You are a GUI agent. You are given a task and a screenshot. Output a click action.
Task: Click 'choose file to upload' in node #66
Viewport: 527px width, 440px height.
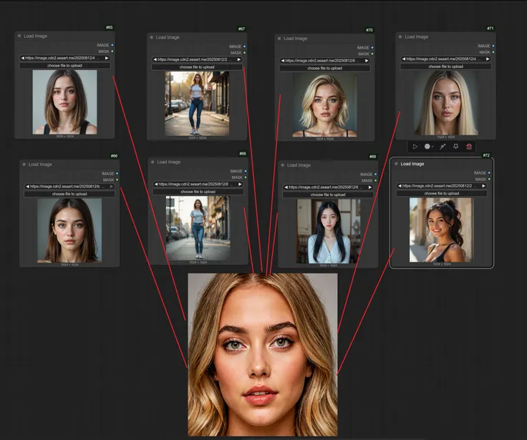click(69, 194)
